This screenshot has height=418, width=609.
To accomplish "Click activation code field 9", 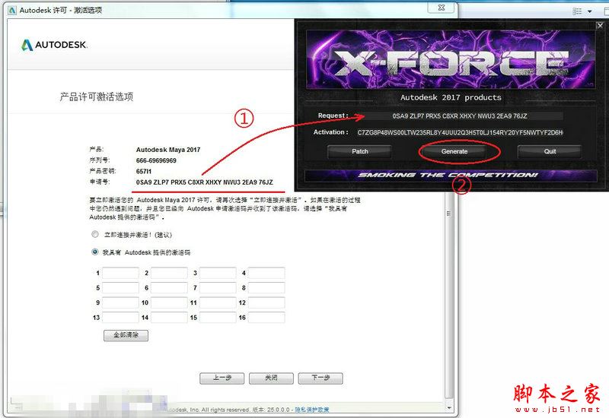I will pyautogui.click(x=120, y=302).
